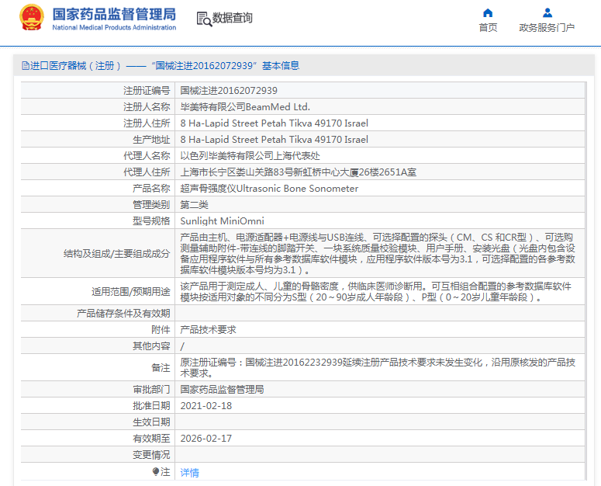
Task: Open the 政务服务门户 portal link
Action: pos(547,28)
